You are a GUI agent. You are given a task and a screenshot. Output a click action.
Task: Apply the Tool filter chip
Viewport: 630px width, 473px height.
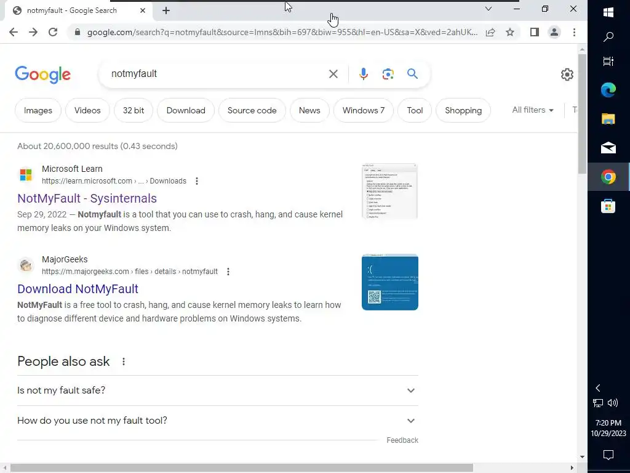(415, 110)
